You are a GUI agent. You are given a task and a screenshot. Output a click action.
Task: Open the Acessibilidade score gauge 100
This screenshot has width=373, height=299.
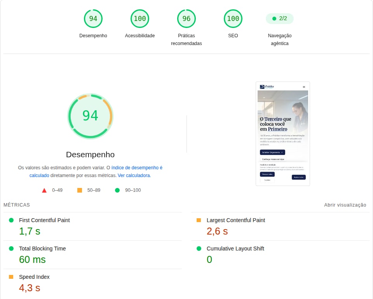pyautogui.click(x=139, y=19)
